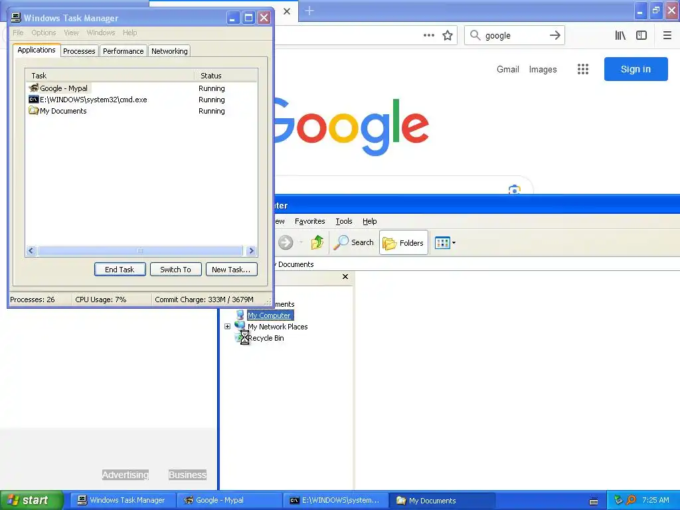Open the Options menu in Task Manager

point(43,33)
